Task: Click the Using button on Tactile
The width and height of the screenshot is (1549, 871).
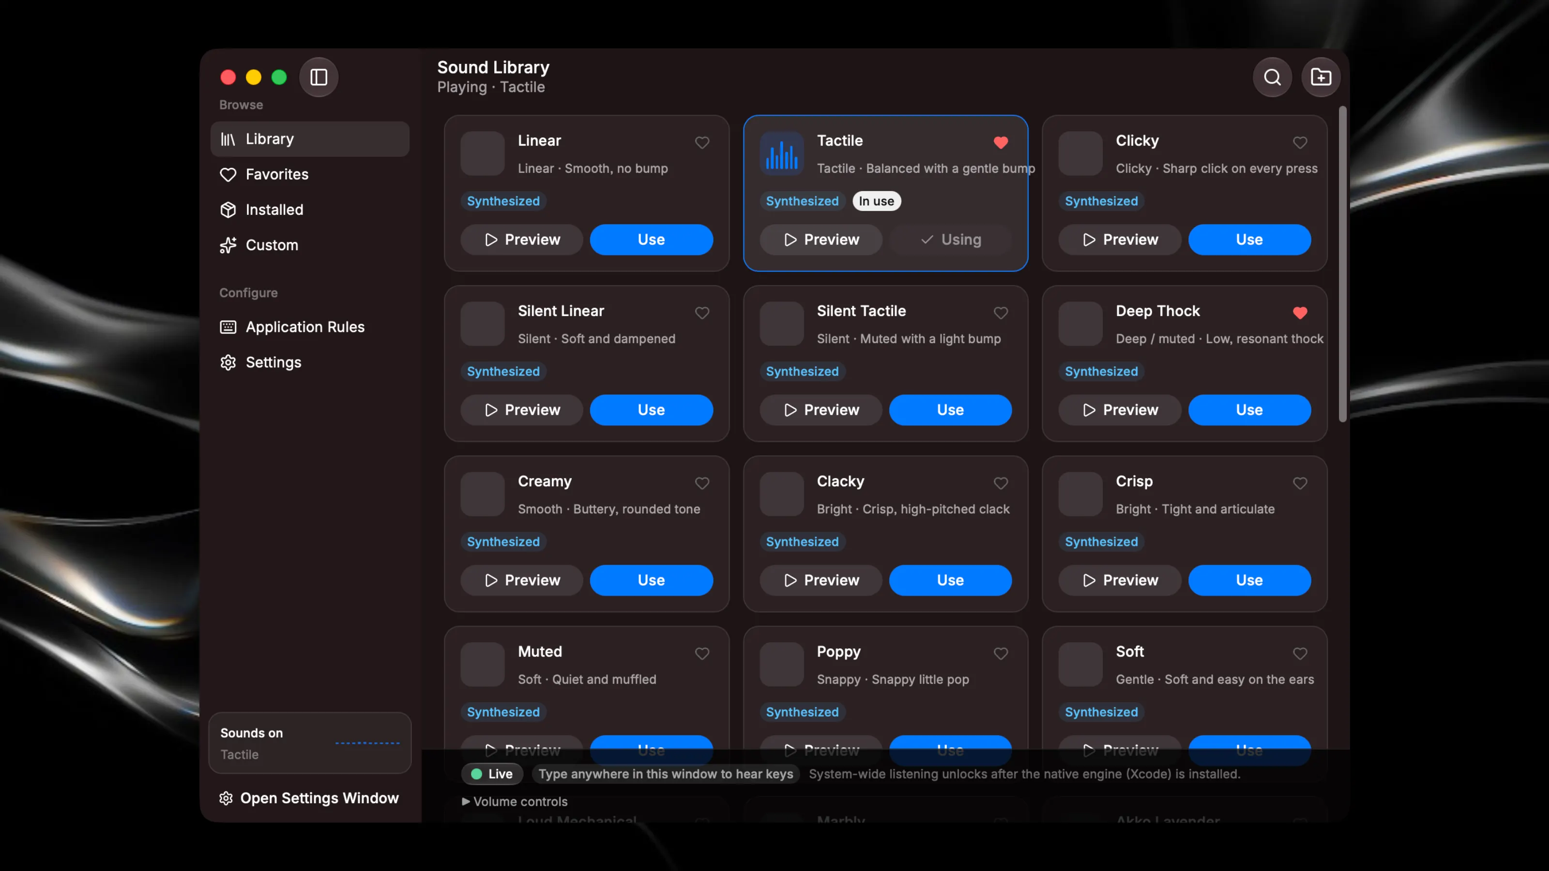Action: click(951, 240)
